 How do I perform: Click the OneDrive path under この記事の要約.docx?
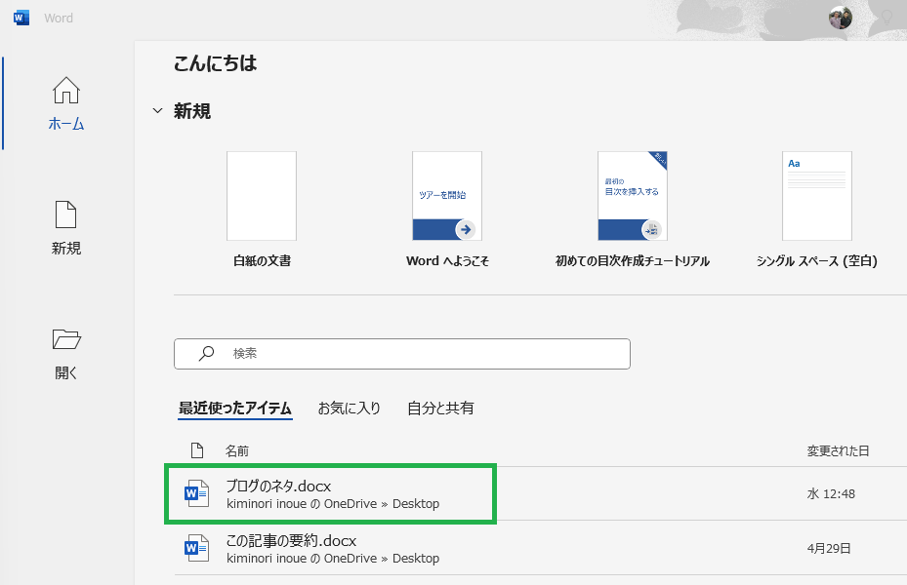point(333,559)
